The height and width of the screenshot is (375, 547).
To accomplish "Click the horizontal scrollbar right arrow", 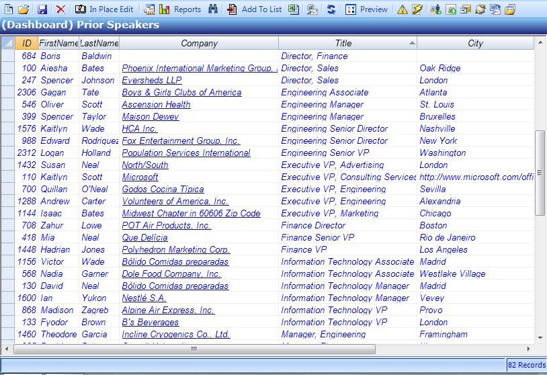I will click(x=529, y=349).
